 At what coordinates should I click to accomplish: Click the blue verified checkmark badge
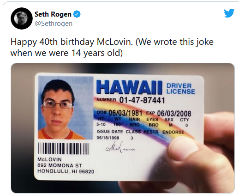click(x=77, y=14)
